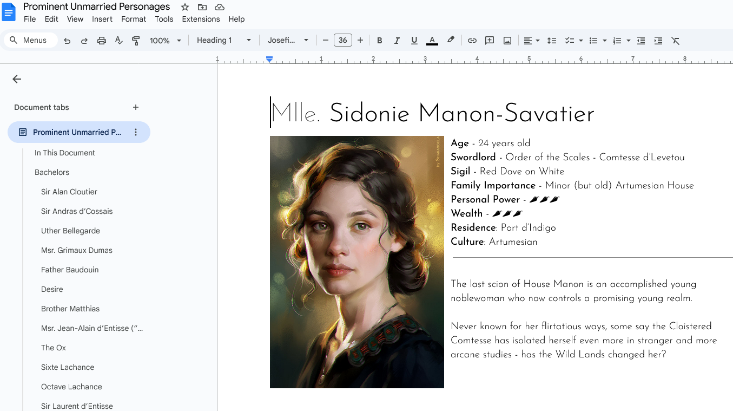Image resolution: width=733 pixels, height=411 pixels.
Task: Open the 100% zoom dropdown
Action: (x=165, y=41)
